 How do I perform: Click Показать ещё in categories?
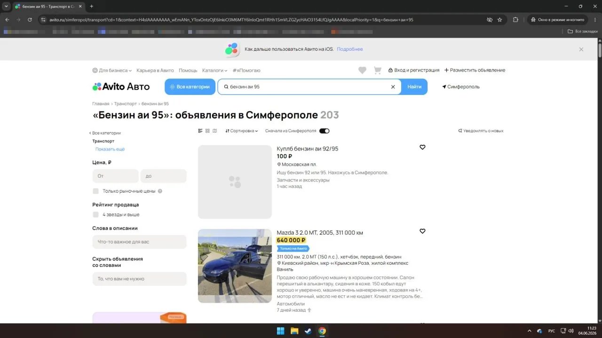[110, 149]
